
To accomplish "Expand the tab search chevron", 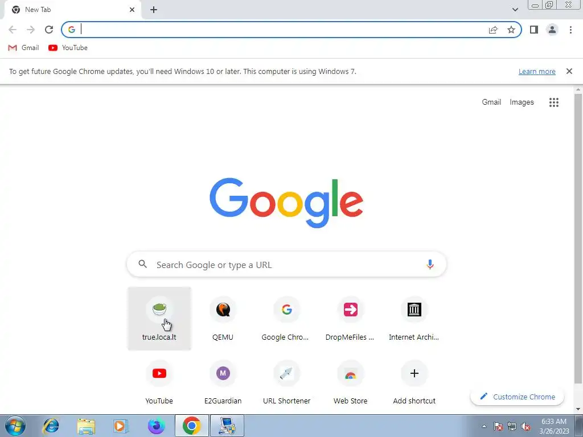I will click(x=515, y=10).
